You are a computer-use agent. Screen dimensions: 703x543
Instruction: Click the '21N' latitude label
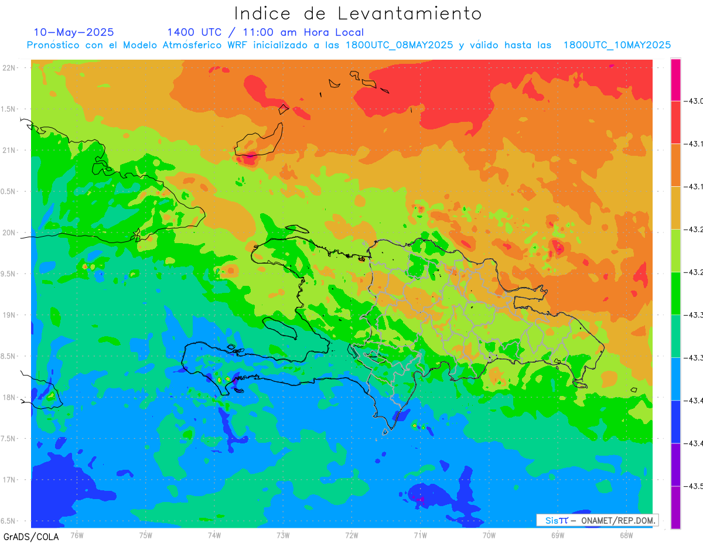click(9, 150)
